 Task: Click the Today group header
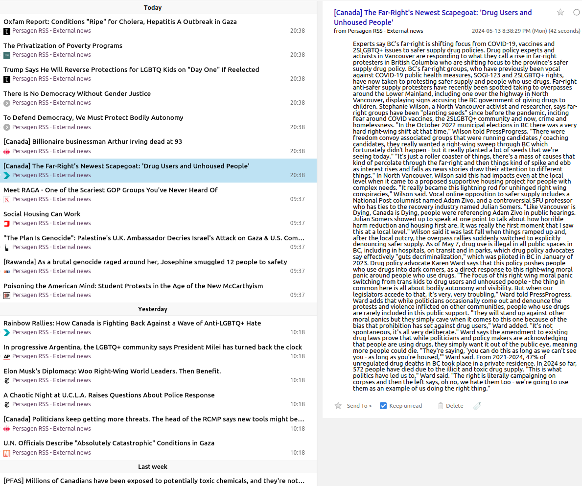tap(153, 7)
